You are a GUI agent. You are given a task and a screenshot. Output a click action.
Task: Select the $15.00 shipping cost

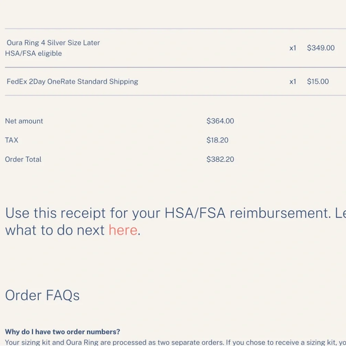point(318,81)
